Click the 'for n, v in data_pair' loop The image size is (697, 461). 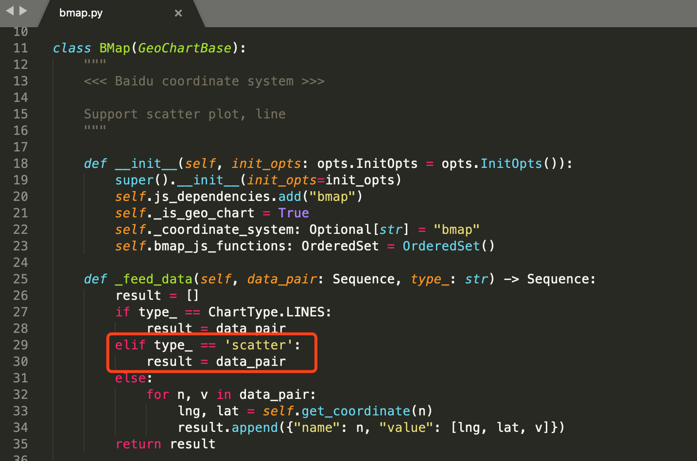[x=231, y=395]
